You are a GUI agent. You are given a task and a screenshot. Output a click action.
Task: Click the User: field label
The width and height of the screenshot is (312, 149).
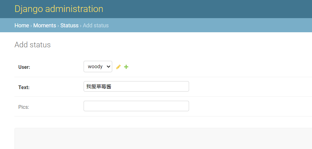24,67
